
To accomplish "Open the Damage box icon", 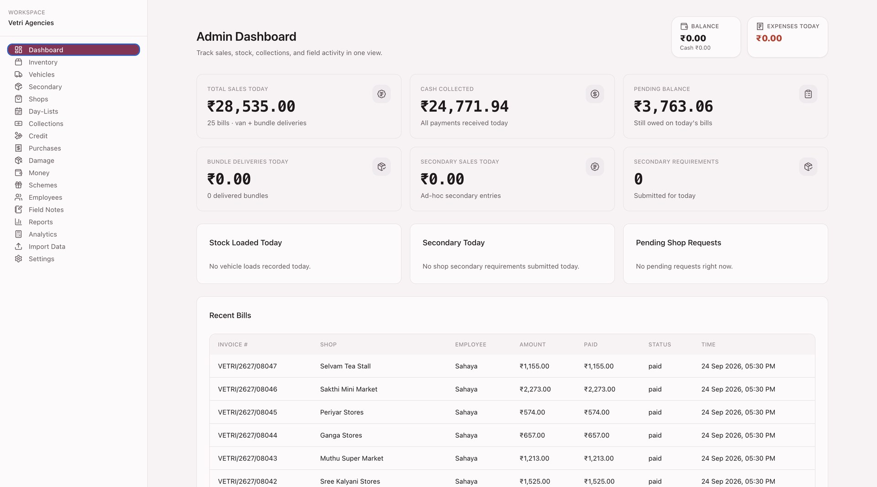I will (18, 161).
